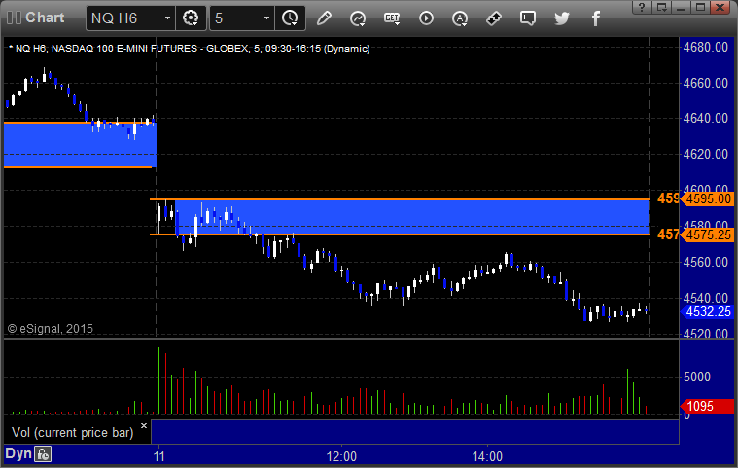Click the 4620.00 price axis label
738x468 pixels.
coord(706,154)
